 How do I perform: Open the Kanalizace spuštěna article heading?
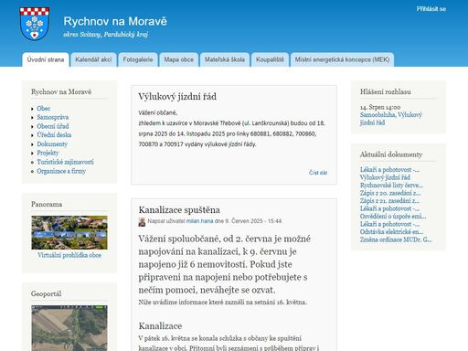(179, 209)
